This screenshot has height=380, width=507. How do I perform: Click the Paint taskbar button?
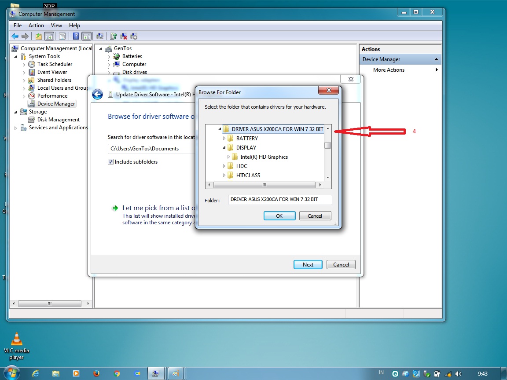176,373
